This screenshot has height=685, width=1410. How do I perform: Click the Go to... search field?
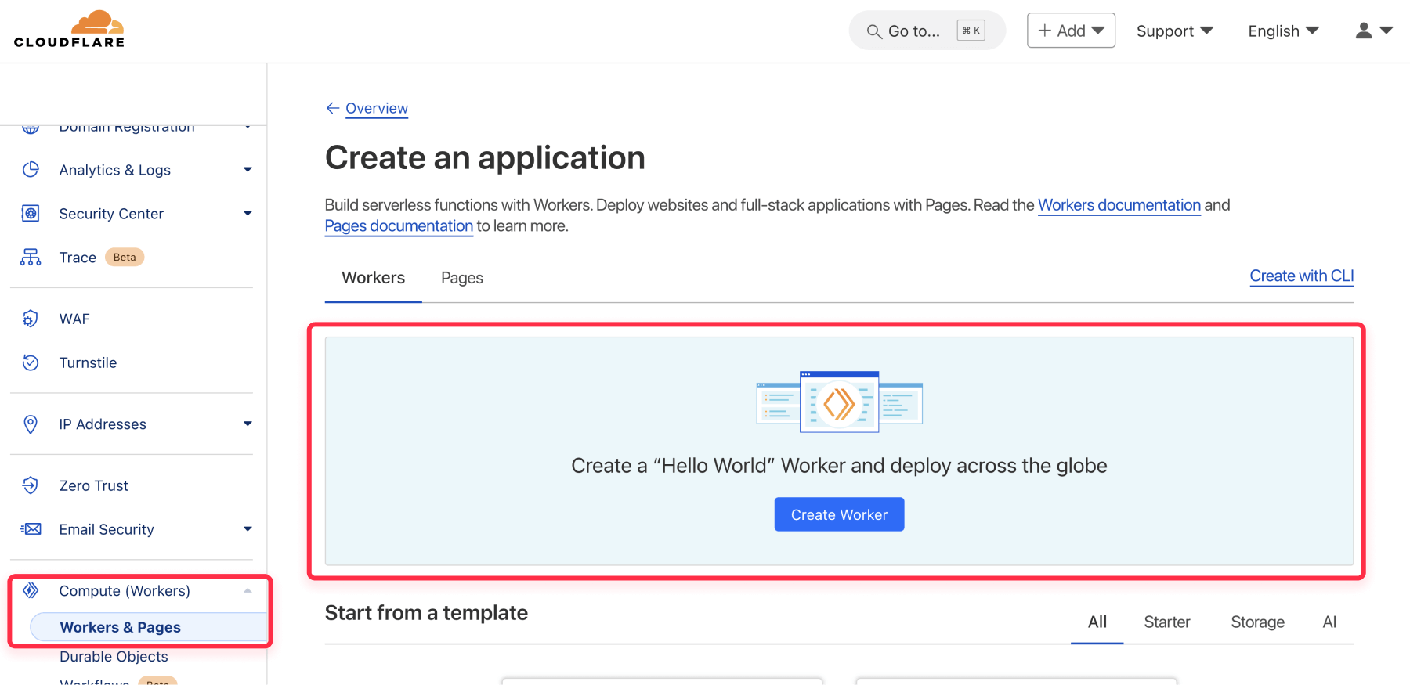[927, 31]
